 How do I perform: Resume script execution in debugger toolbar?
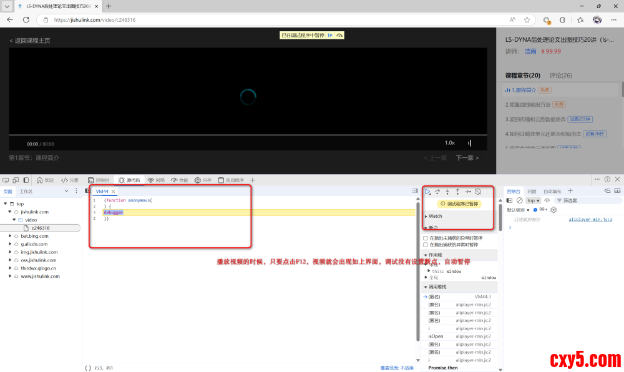pos(428,192)
